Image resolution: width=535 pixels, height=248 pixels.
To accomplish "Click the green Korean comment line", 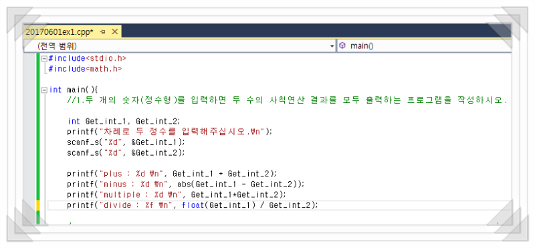I will pos(288,101).
